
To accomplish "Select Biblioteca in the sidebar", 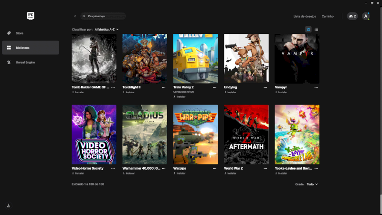I will 31,47.
